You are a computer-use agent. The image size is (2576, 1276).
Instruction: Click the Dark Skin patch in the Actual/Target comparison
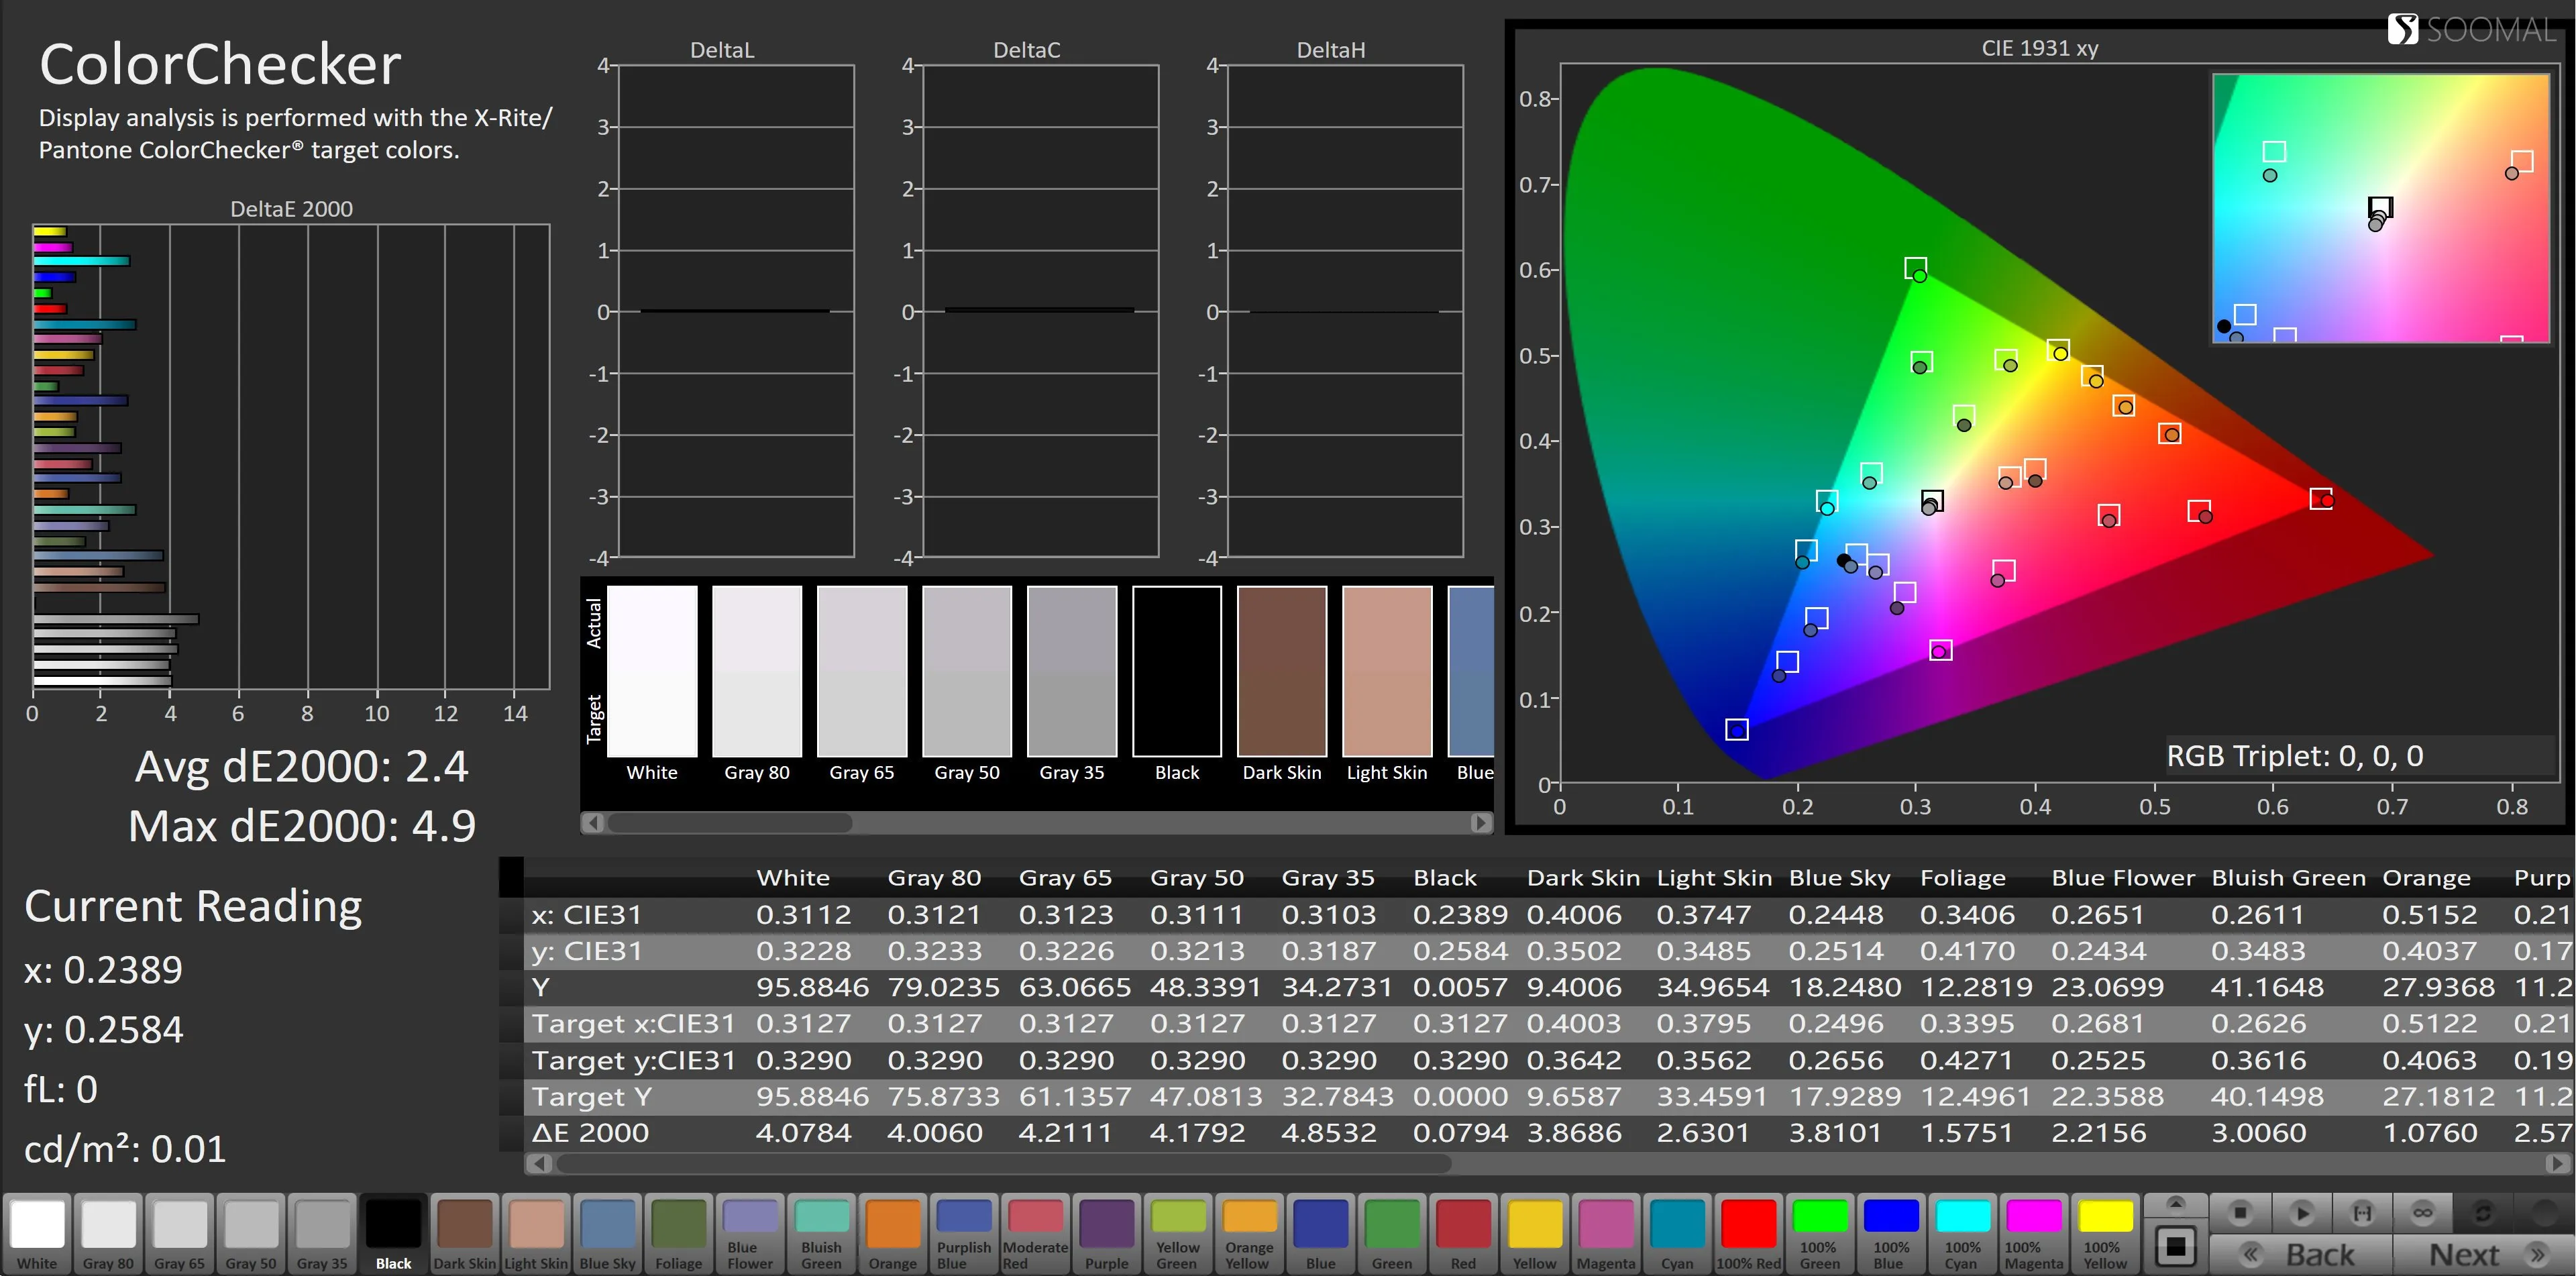point(1282,671)
